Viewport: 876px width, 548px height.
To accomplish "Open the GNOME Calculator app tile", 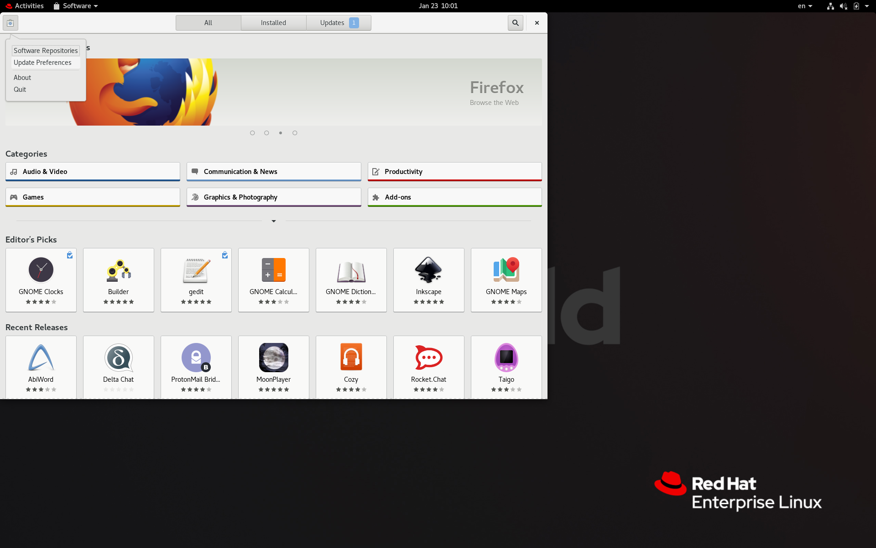I will 274,280.
